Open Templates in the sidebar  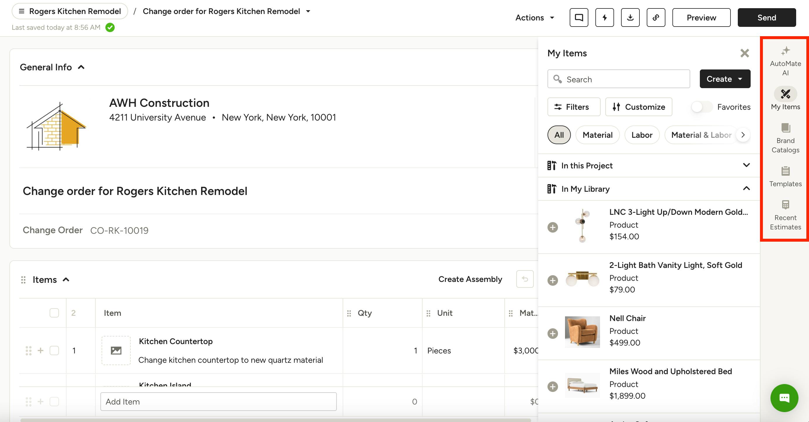(x=785, y=177)
